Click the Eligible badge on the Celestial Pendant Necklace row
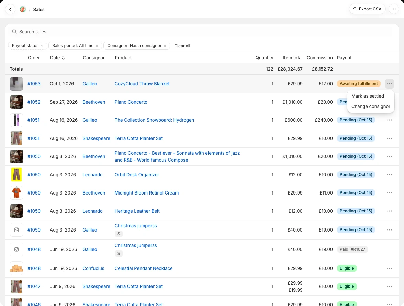404x306 pixels. pos(347,268)
